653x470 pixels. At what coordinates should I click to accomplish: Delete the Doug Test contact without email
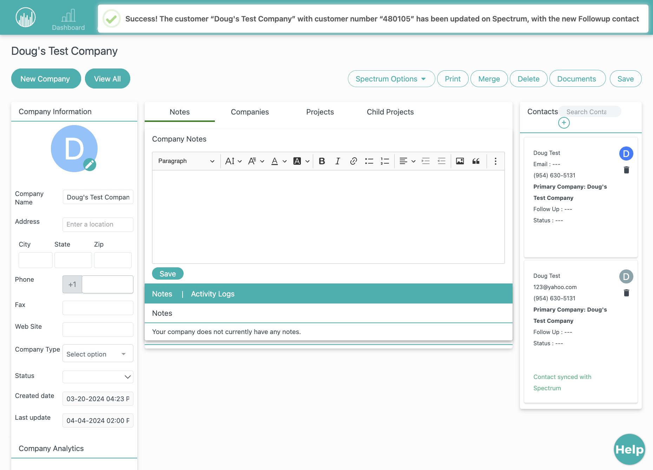[626, 170]
